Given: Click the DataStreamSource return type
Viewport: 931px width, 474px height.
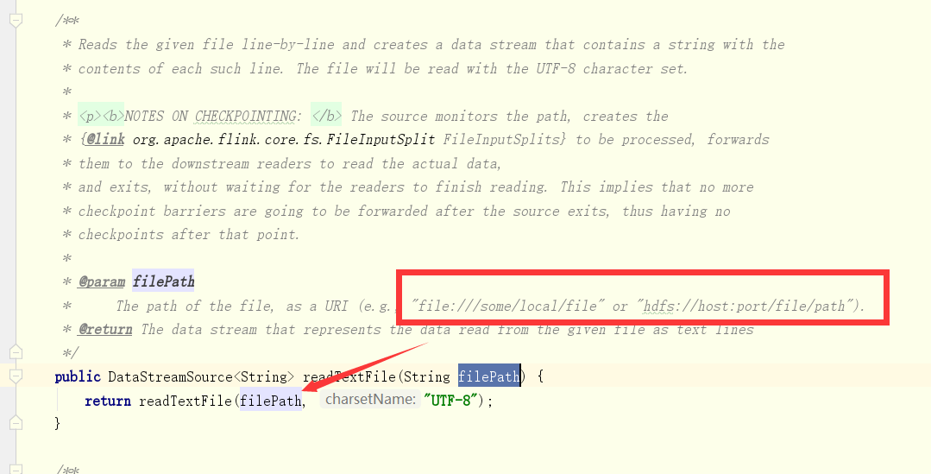Looking at the screenshot, I should [170, 376].
